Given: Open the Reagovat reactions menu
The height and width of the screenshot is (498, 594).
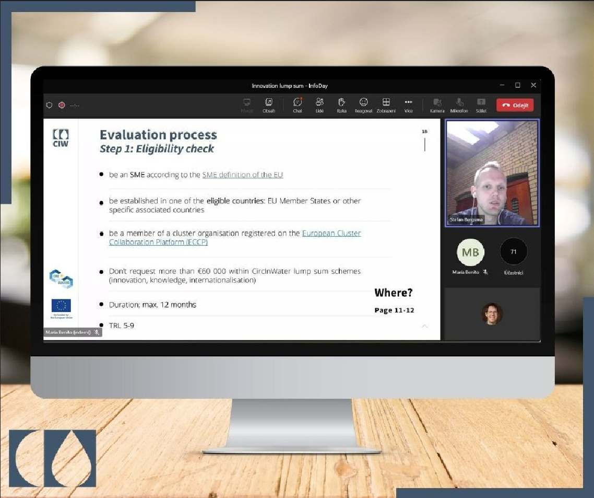Looking at the screenshot, I should [363, 105].
